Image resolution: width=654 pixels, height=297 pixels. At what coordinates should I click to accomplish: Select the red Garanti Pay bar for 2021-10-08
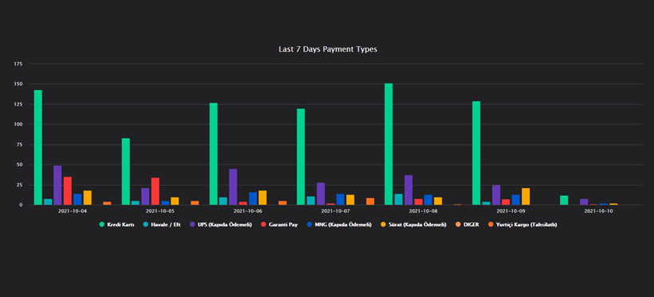pyautogui.click(x=418, y=202)
